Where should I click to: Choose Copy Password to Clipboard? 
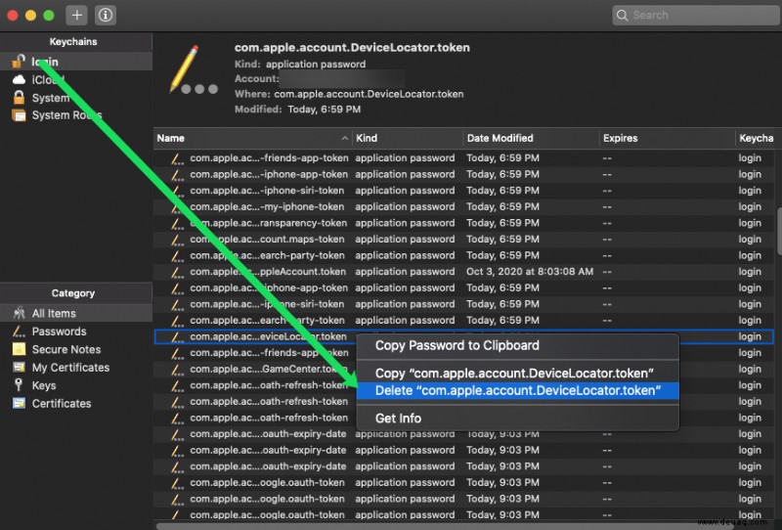pyautogui.click(x=518, y=345)
